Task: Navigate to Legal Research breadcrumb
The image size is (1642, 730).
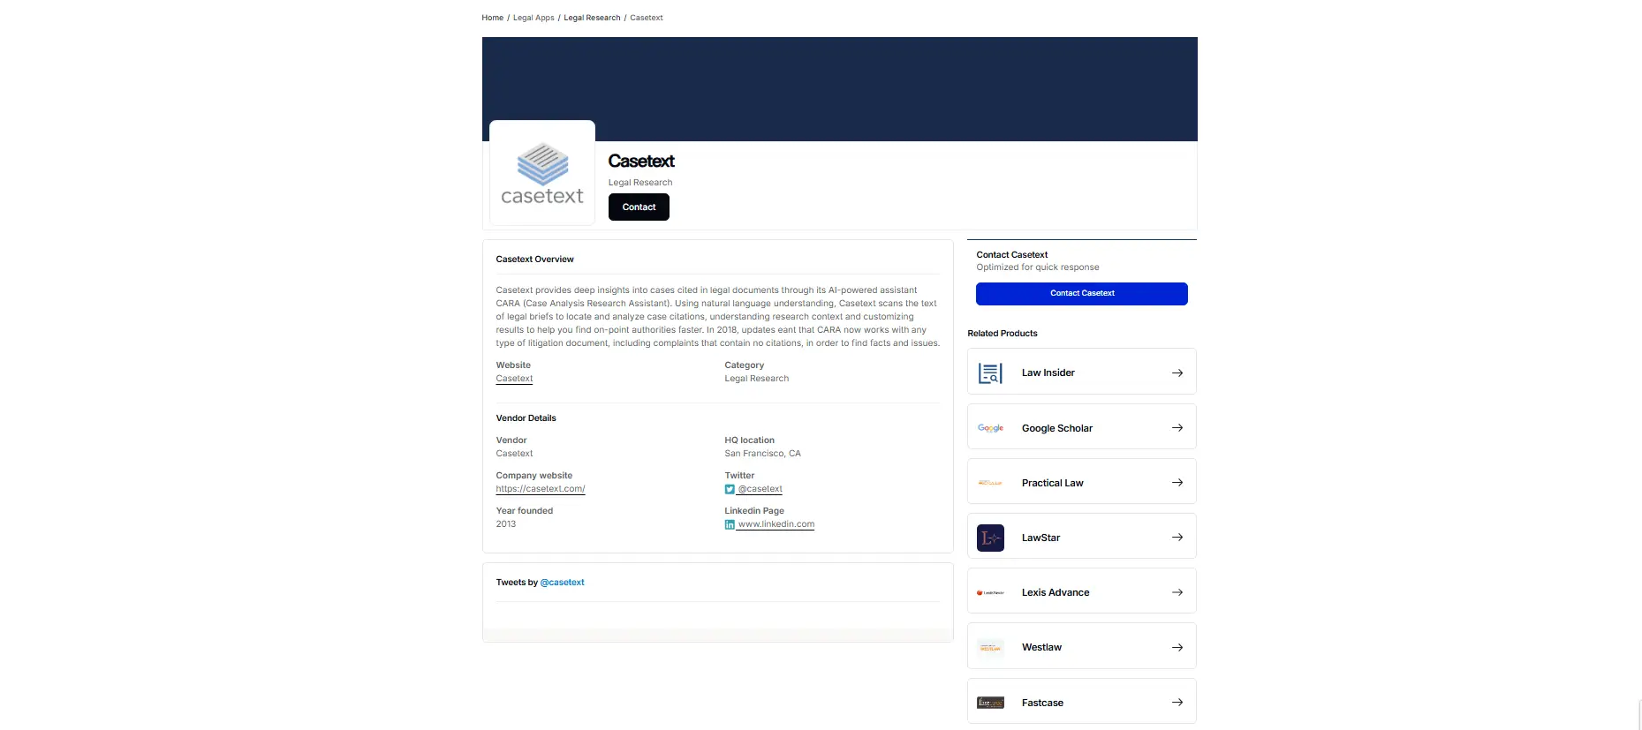Action: point(592,18)
